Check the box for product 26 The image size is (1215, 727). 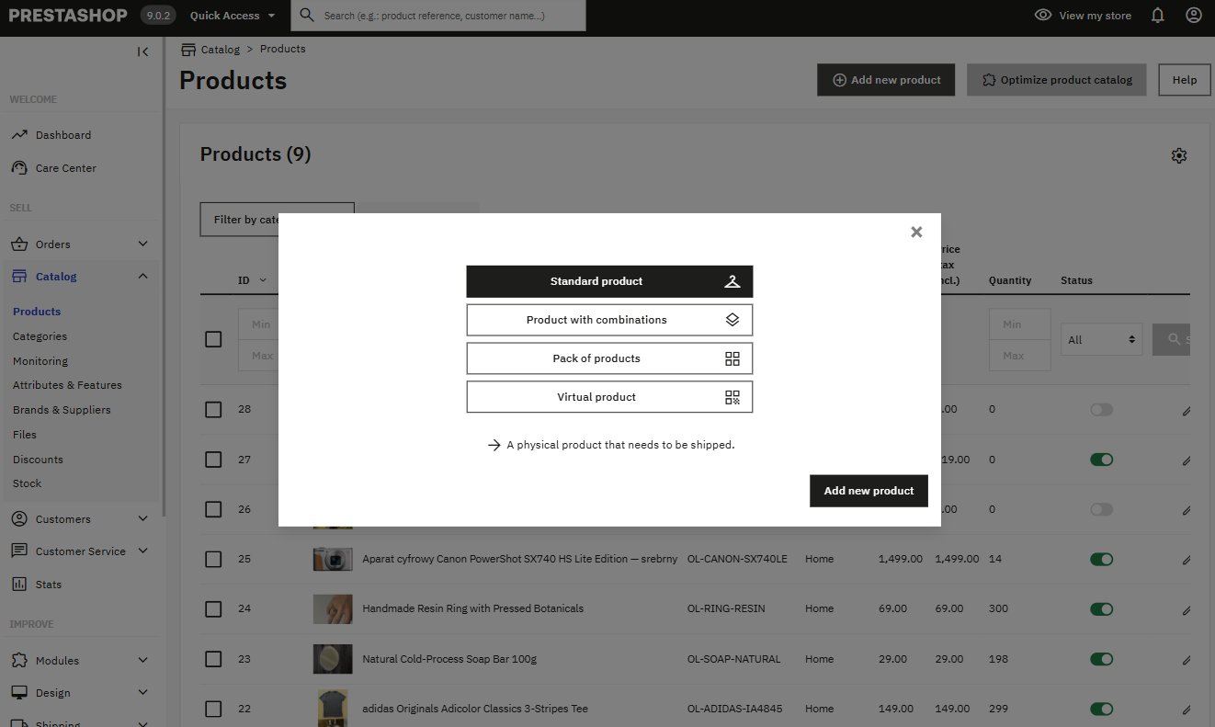pos(213,509)
